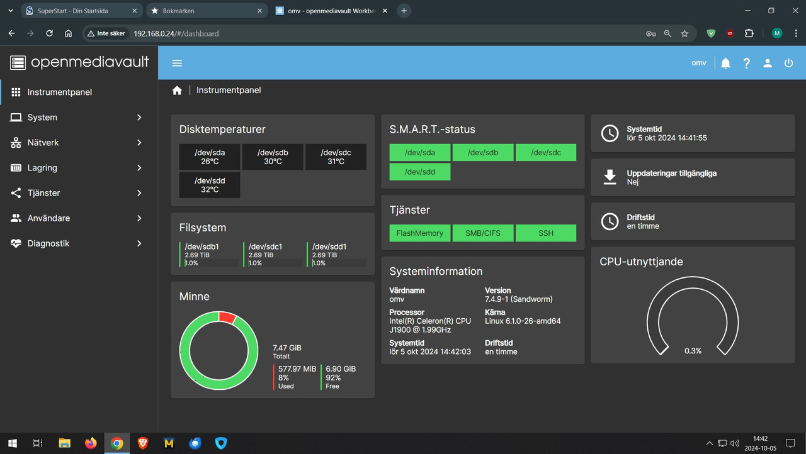Click the Inte säker site info chip

[106, 33]
